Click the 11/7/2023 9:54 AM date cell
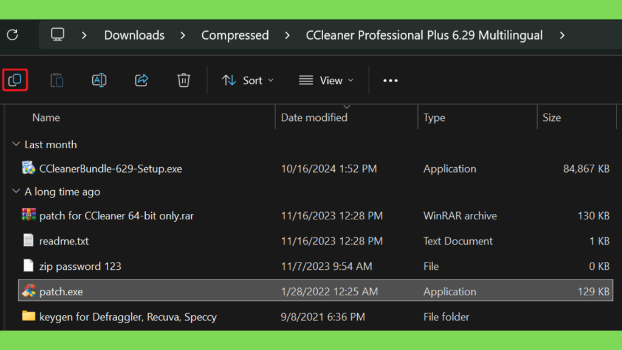Screen dimensions: 622x350 (326, 266)
